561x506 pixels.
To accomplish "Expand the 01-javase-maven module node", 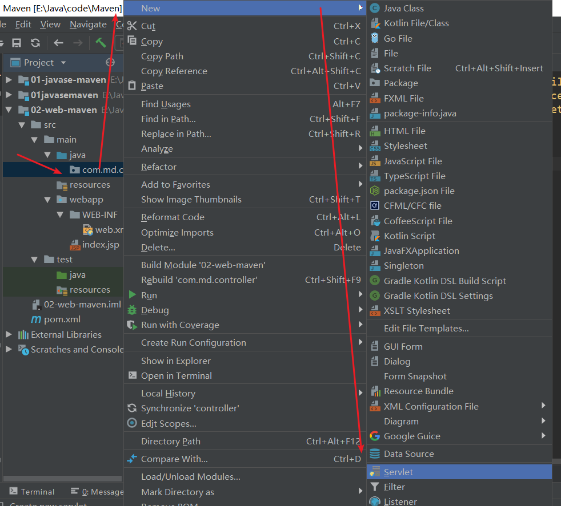I will [x=9, y=80].
